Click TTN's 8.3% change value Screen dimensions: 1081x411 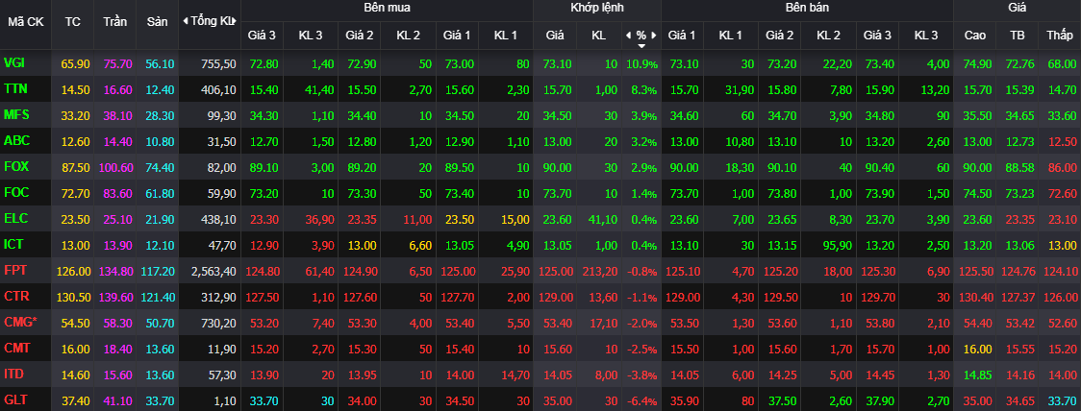click(644, 89)
